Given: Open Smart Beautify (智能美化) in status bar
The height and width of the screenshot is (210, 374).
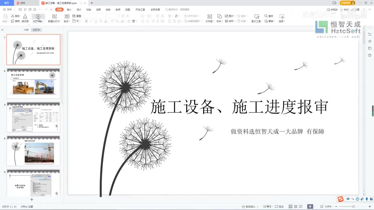Looking at the screenshot, I should coord(250,206).
